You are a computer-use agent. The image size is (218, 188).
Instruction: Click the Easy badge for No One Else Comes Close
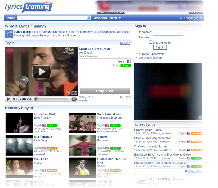click(196, 158)
